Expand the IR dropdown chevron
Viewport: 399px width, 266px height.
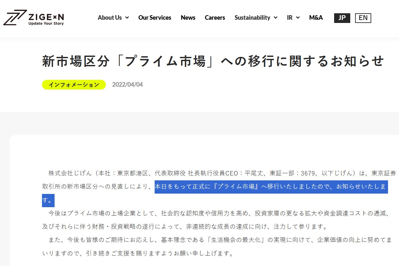[x=298, y=18]
